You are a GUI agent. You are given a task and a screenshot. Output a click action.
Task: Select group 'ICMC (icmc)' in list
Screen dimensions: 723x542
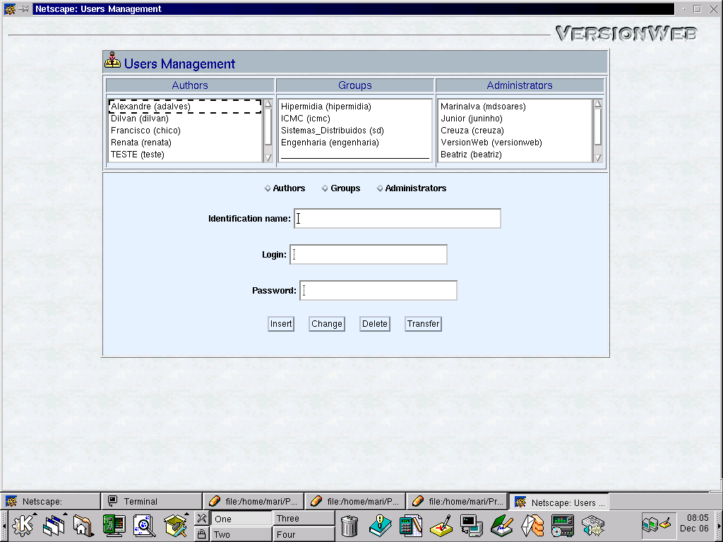(x=354, y=119)
